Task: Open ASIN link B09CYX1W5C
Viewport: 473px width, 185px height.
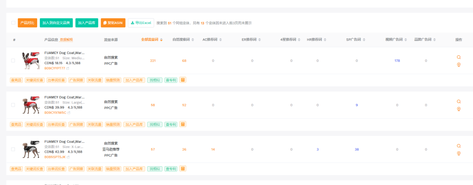Action: click(55, 113)
